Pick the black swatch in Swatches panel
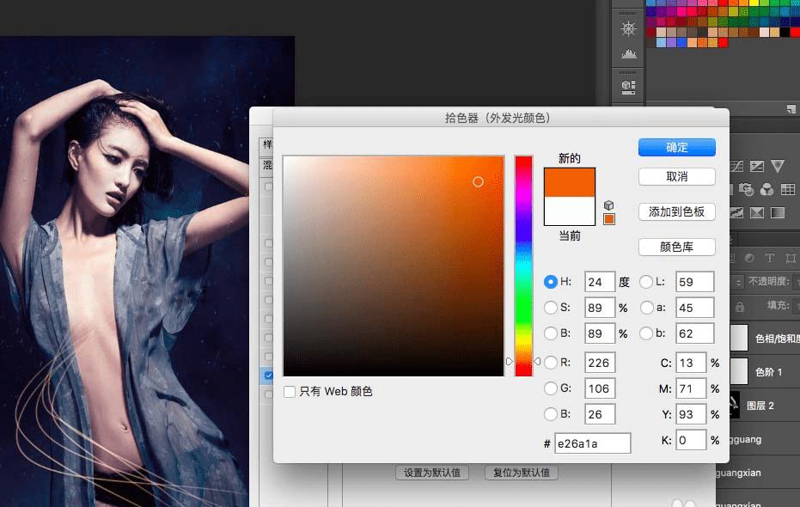 coord(785,32)
